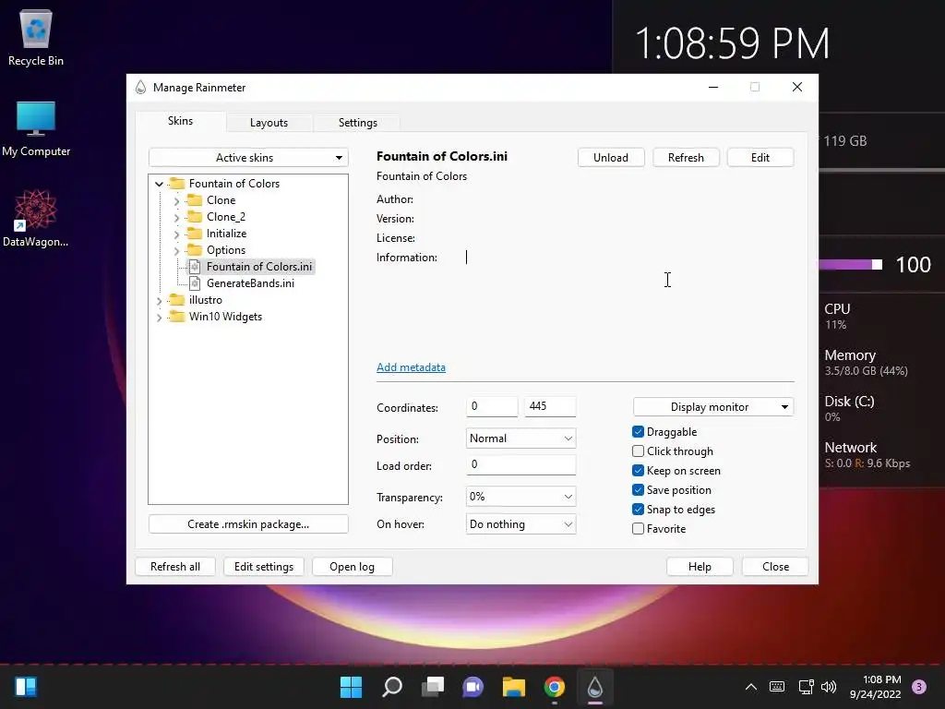Click the Add metadata link
Viewport: 945px width, 709px height.
pos(411,367)
